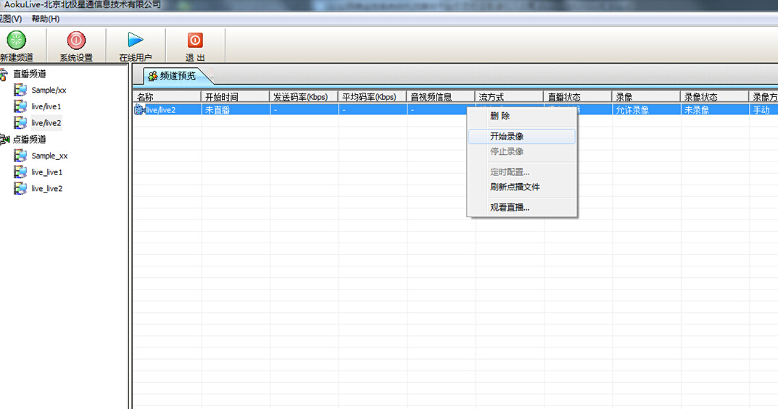
Task: Sort by the 开始时间 column header
Action: 221,97
